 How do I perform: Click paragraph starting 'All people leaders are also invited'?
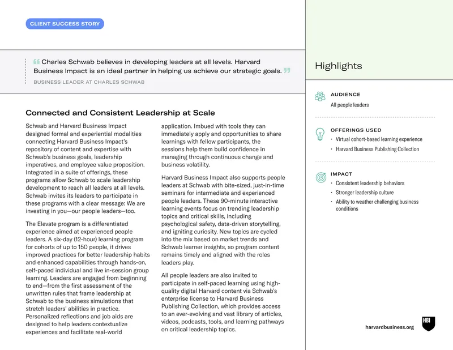pyautogui.click(x=223, y=302)
